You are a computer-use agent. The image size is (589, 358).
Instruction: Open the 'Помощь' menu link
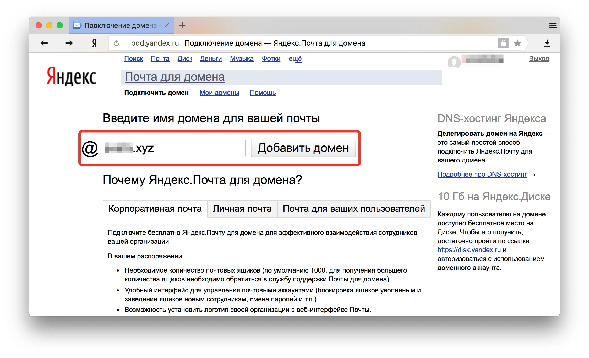click(263, 93)
